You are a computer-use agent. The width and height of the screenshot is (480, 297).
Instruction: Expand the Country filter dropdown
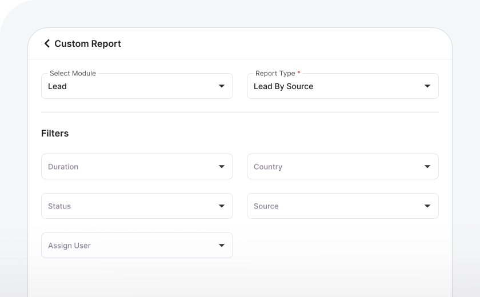click(x=337, y=167)
